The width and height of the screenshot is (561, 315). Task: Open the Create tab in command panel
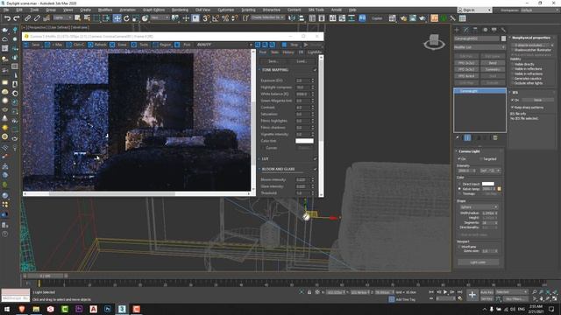tap(457, 30)
